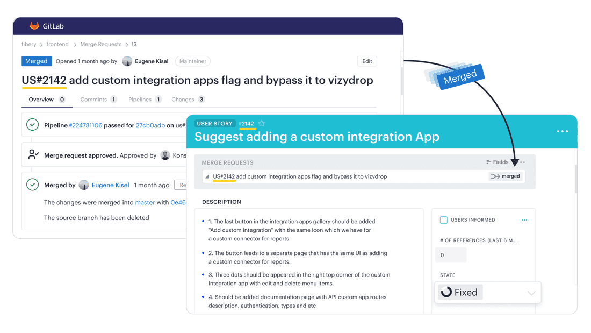Select the Changes tab
Image resolution: width=591 pixels, height=333 pixels.
[x=183, y=99]
